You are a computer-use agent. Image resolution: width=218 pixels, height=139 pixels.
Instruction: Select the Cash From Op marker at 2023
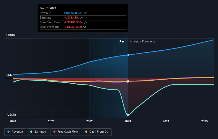(128, 81)
